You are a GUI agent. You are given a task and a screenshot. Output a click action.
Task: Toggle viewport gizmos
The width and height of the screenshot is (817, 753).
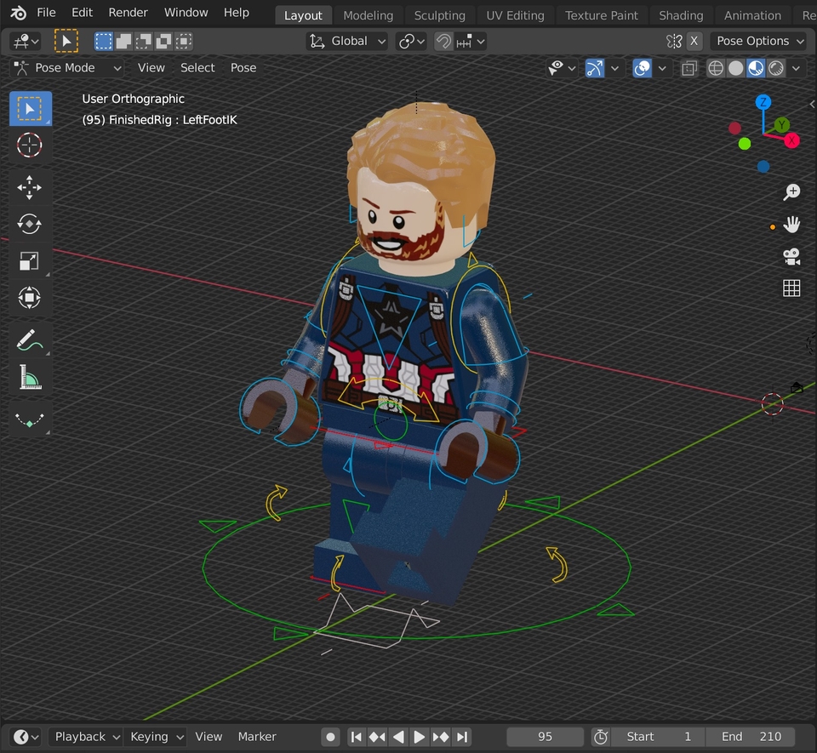[x=595, y=68]
